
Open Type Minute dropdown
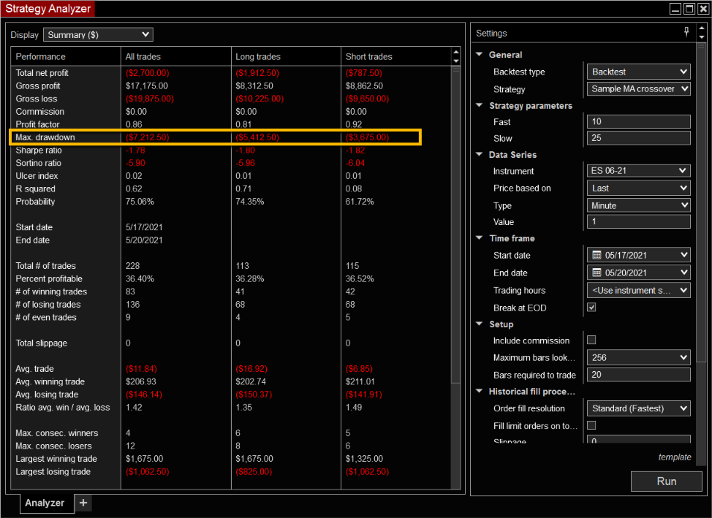(638, 205)
